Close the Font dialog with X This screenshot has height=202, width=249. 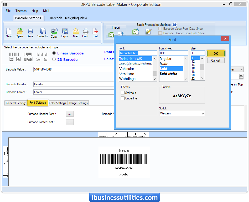pyautogui.click(x=225, y=38)
